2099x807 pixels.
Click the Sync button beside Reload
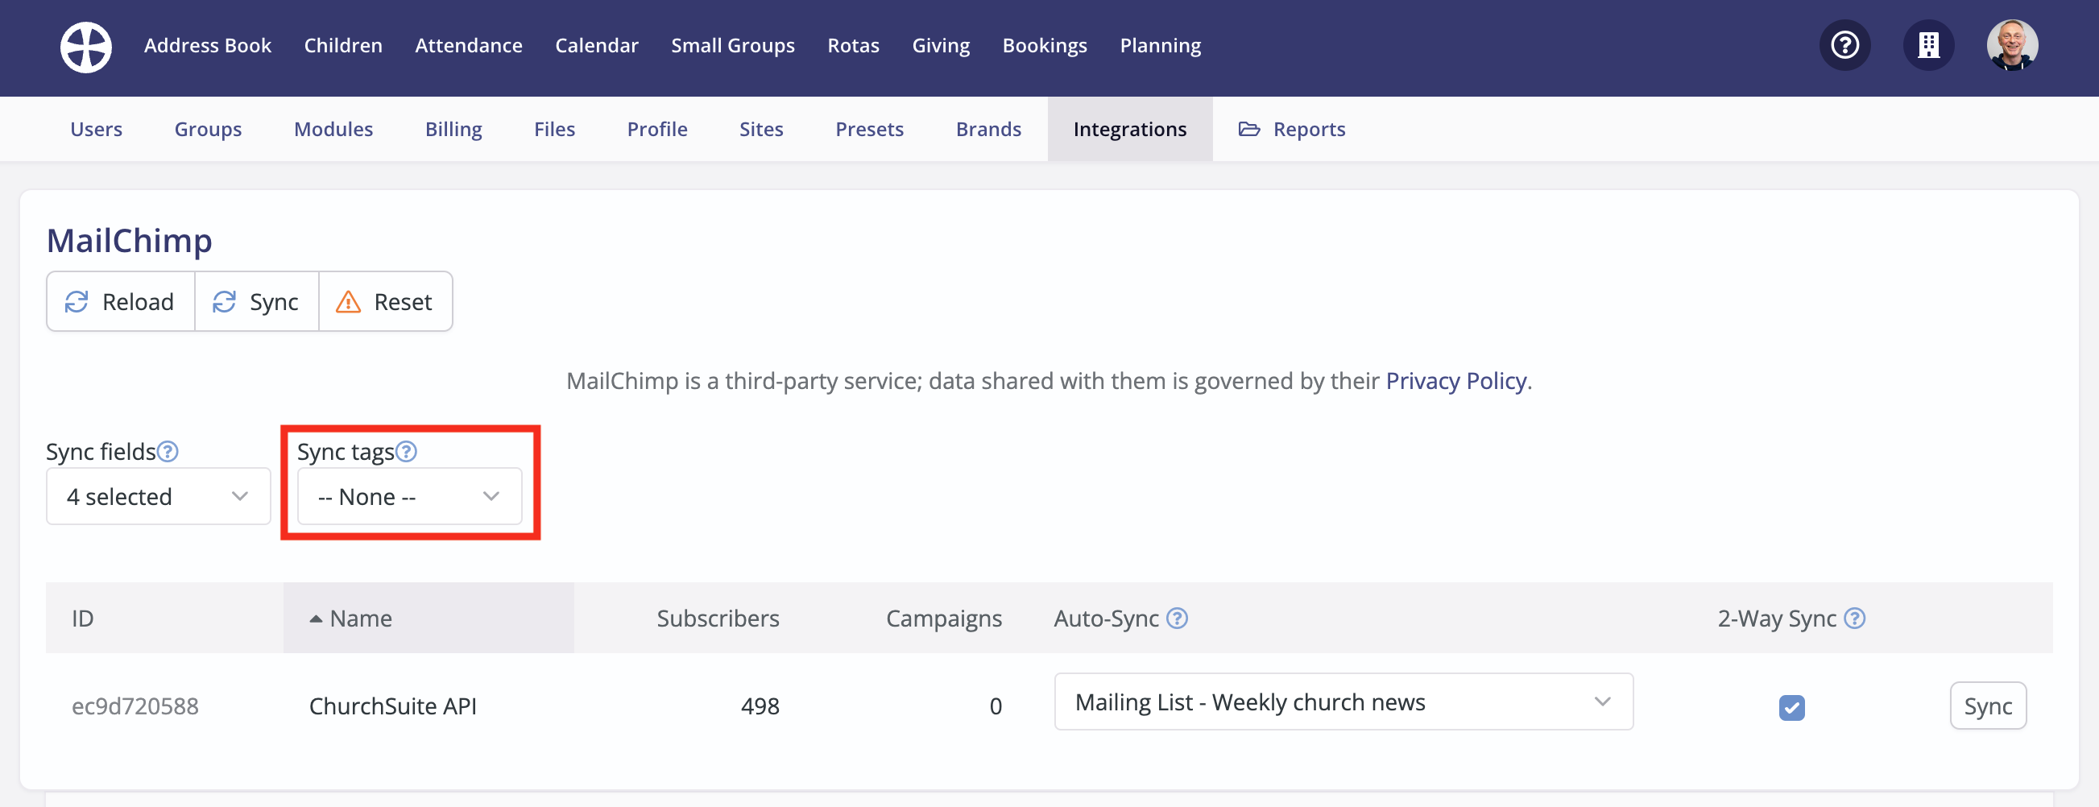point(257,301)
